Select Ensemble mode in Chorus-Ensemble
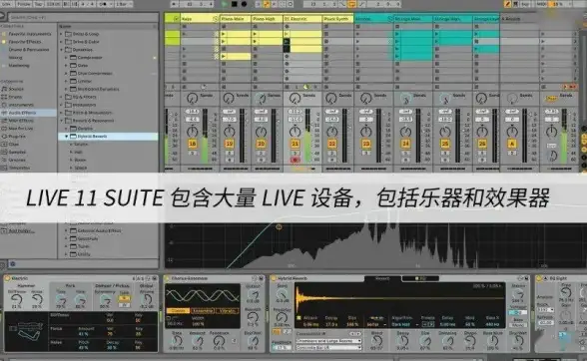This screenshot has width=587, height=361. pos(203,311)
